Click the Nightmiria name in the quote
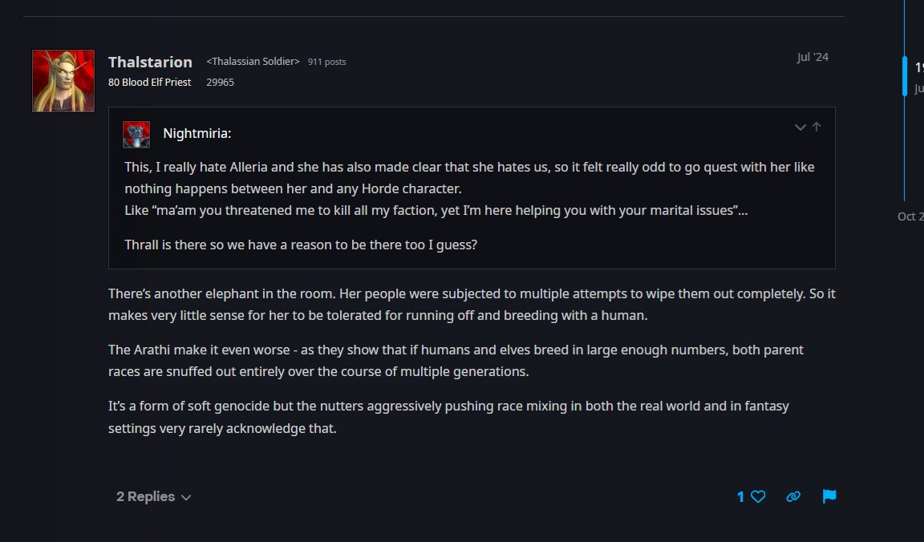Viewport: 924px width, 542px height. [197, 134]
